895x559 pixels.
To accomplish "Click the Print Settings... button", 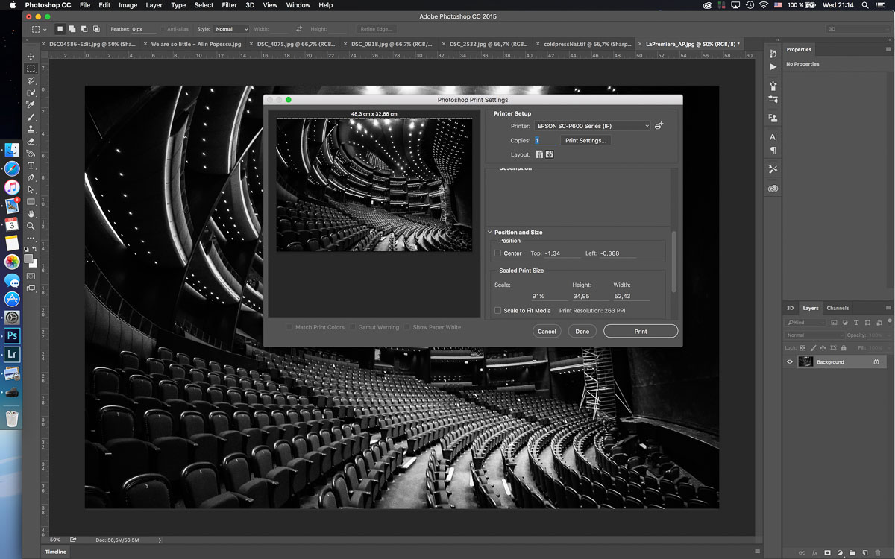I will click(585, 140).
